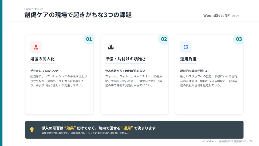Click the stacked boxes icon in card 02
This screenshot has height=146, width=259.
[x=111, y=47]
